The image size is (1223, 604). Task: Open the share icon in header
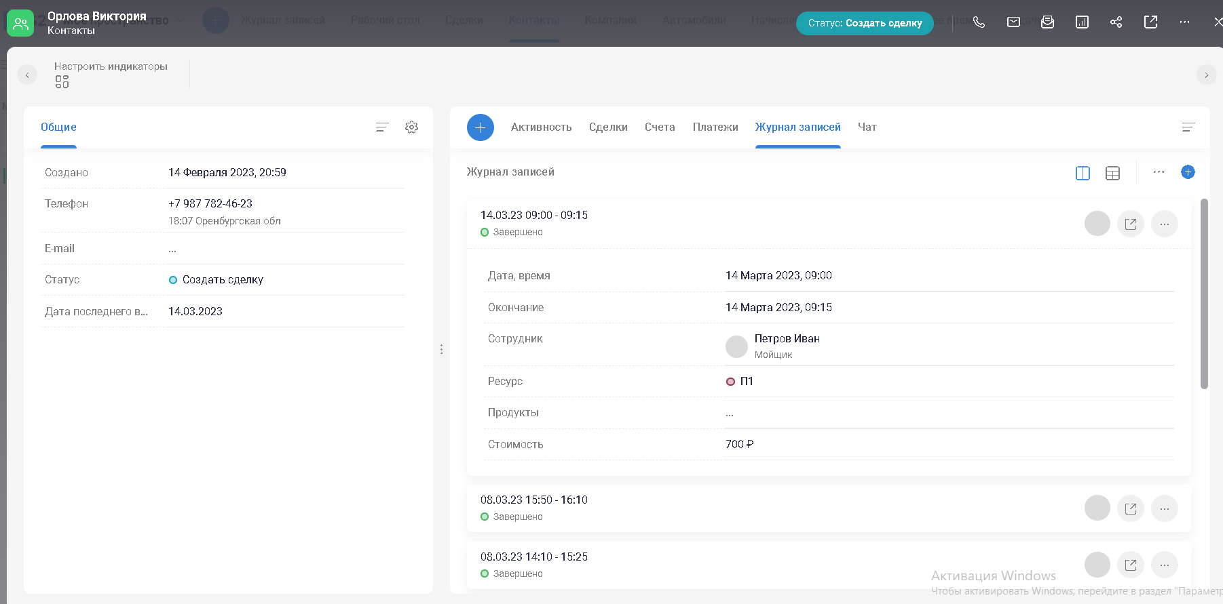[1116, 22]
